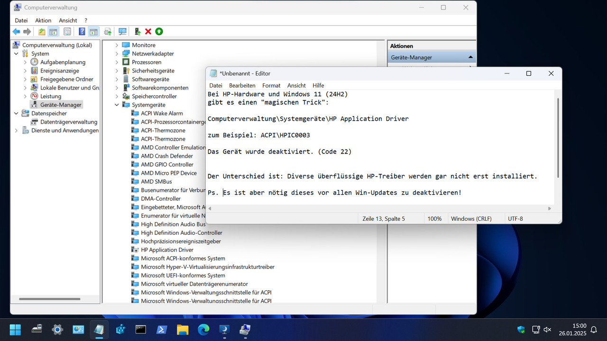Expand Aufgabenplanung in left tree
Image resolution: width=607 pixels, height=341 pixels.
(25, 62)
